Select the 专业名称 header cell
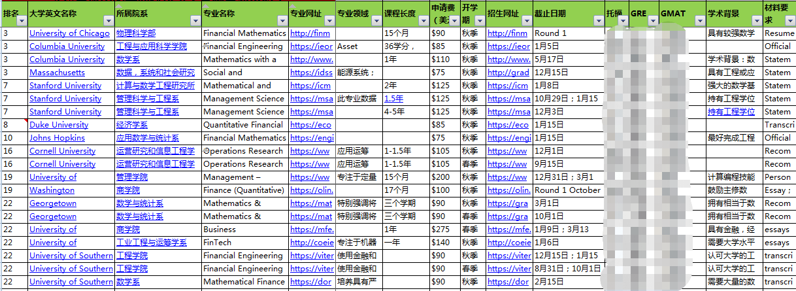Viewport: 796px width, 291px height. pyautogui.click(x=244, y=14)
